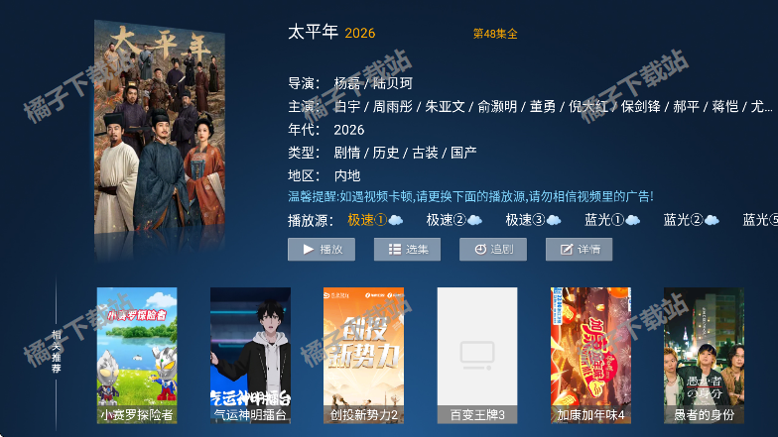Click the cloud icon beside 蓝光①
This screenshot has width=778, height=437.
coord(633,220)
